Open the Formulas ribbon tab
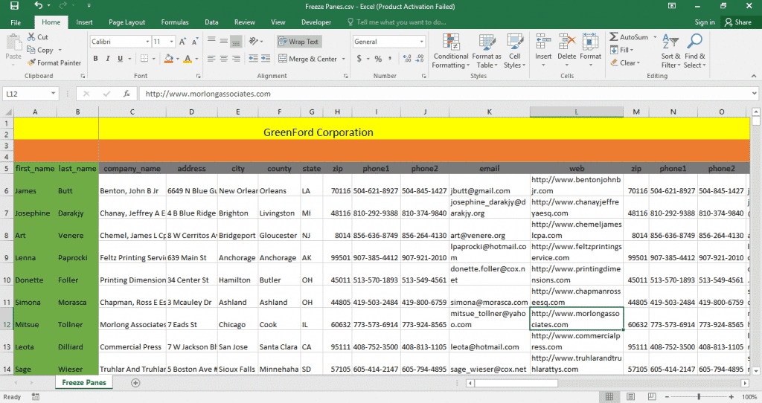The height and width of the screenshot is (403, 762). click(x=175, y=22)
